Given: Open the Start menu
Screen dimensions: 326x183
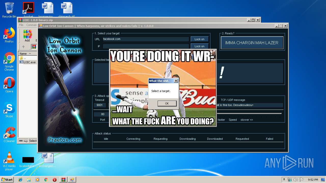Looking at the screenshot, I should pyautogui.click(x=7, y=179).
